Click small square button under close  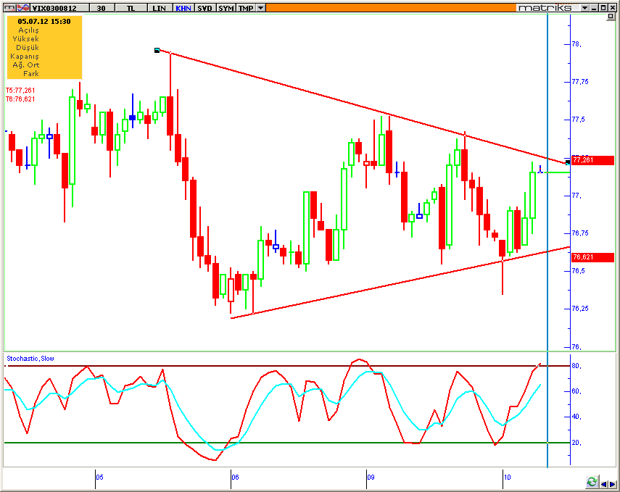(x=611, y=16)
